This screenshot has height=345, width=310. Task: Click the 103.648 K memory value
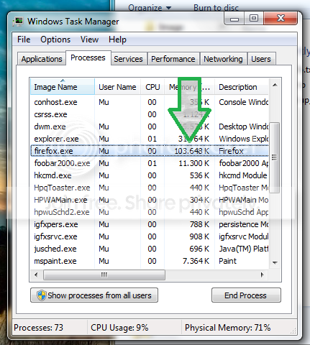click(192, 151)
